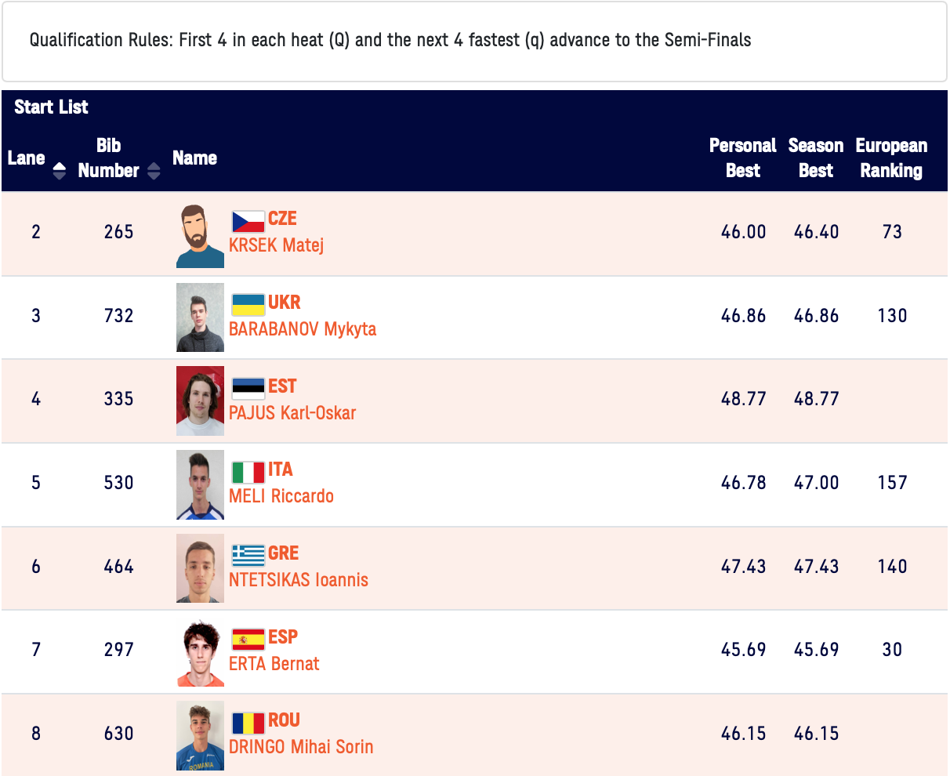Click MELI Riccardo profile photo

pos(200,484)
